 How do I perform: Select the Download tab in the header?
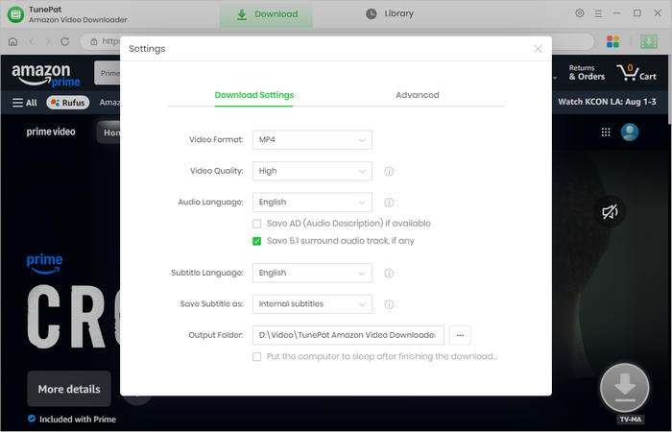tap(266, 14)
